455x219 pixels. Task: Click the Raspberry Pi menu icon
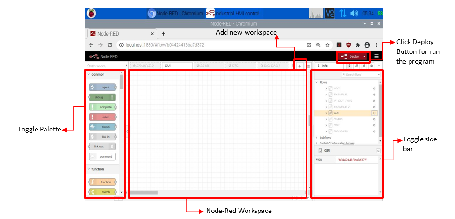click(91, 13)
